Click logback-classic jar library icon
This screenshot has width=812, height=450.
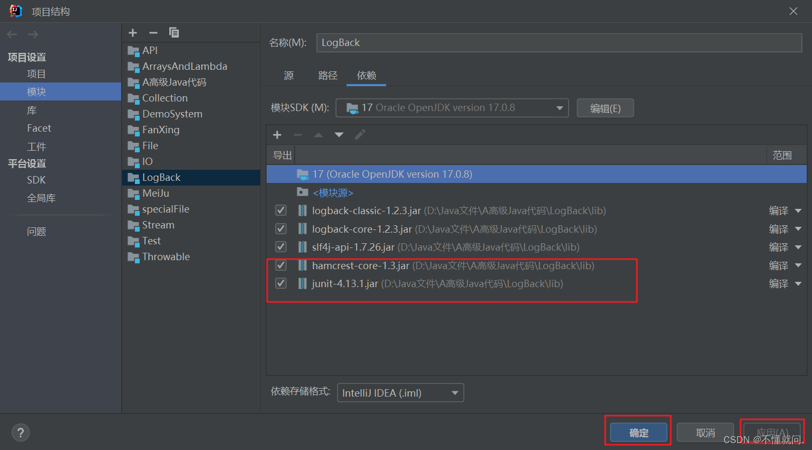302,210
